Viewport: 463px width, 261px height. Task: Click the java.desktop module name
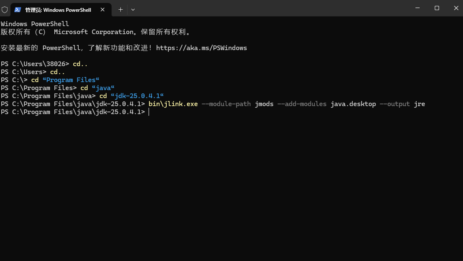[353, 104]
